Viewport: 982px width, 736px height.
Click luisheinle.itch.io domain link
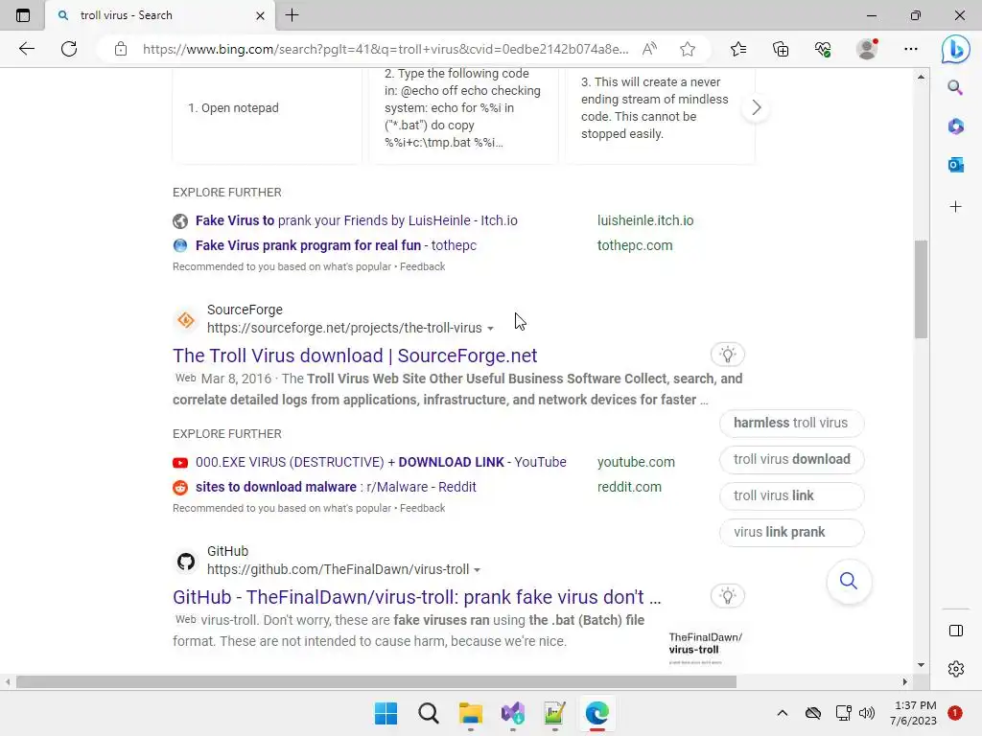coord(645,220)
